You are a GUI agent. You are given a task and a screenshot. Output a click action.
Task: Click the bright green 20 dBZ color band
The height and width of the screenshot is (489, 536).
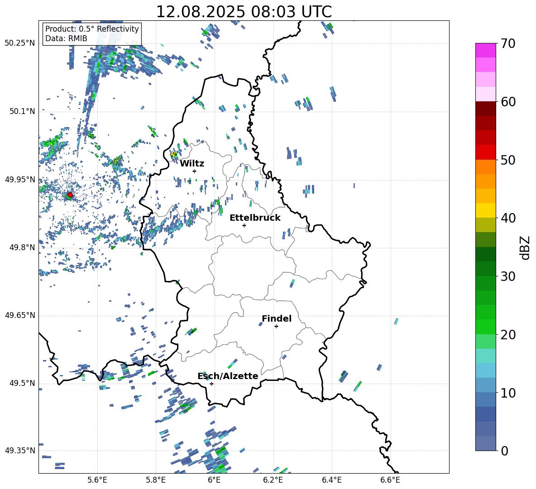[485, 327]
